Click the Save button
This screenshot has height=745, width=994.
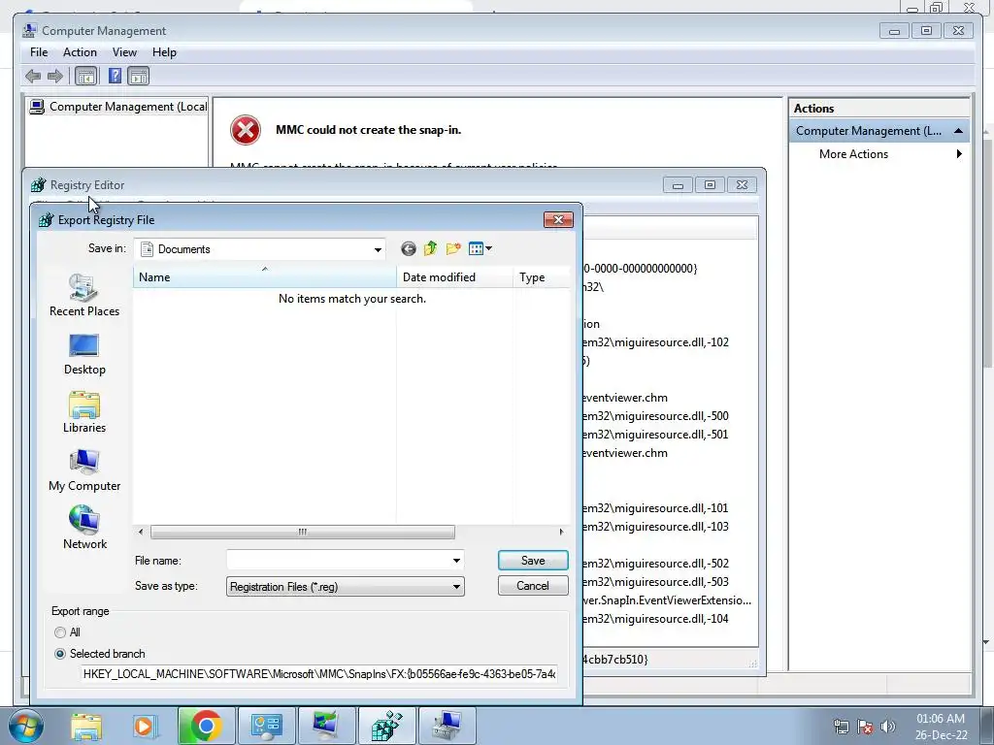533,561
